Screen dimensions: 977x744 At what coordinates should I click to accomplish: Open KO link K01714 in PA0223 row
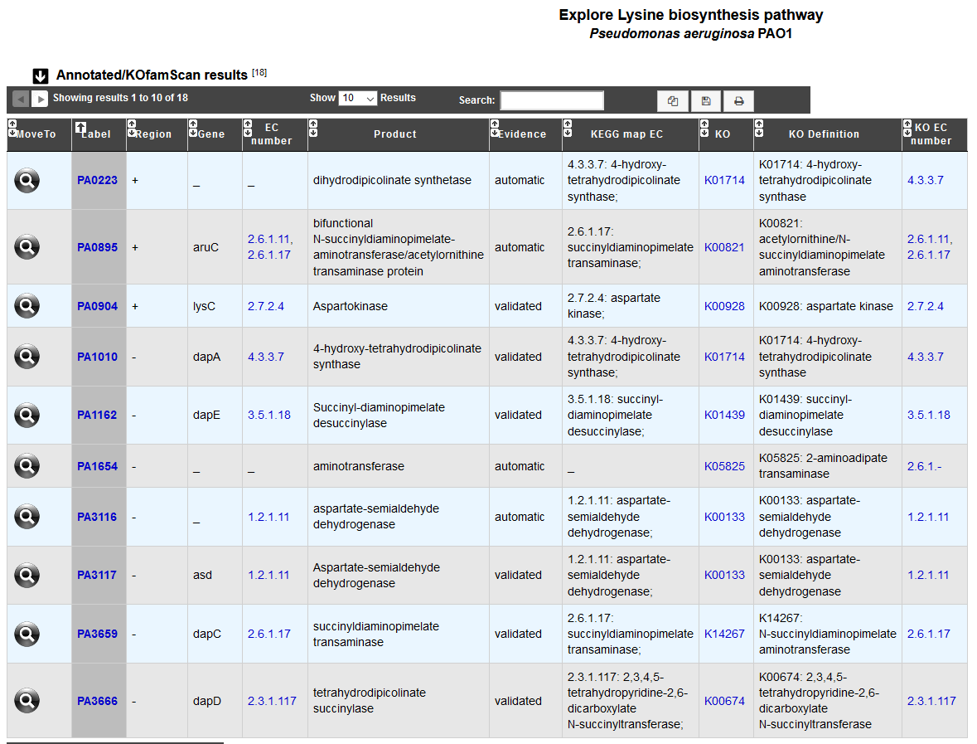pyautogui.click(x=724, y=180)
